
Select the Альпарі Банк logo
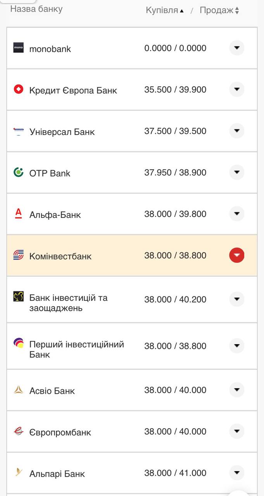tap(19, 473)
